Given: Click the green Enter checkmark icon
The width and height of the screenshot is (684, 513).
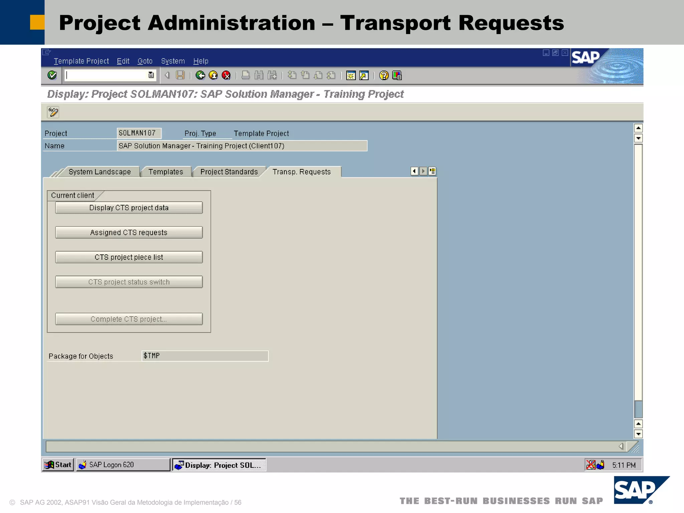Looking at the screenshot, I should click(x=52, y=75).
